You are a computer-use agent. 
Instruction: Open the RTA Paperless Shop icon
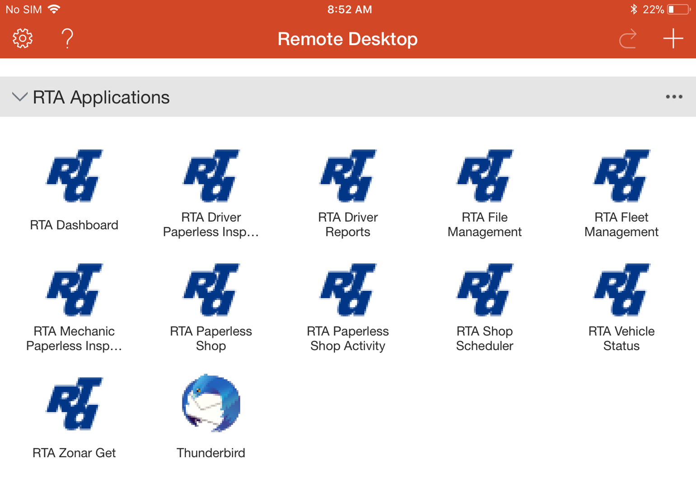[x=211, y=290]
